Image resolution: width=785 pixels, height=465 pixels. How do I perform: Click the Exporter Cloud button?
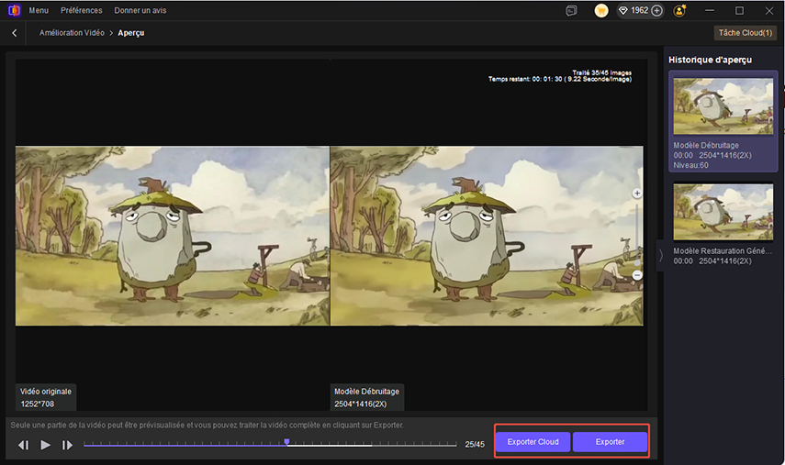pyautogui.click(x=533, y=442)
